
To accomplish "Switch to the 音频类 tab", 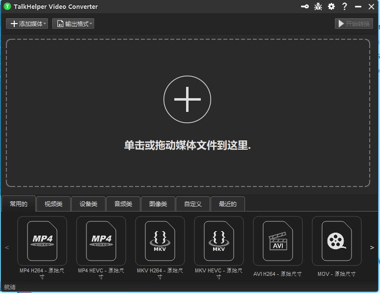I will tap(123, 204).
